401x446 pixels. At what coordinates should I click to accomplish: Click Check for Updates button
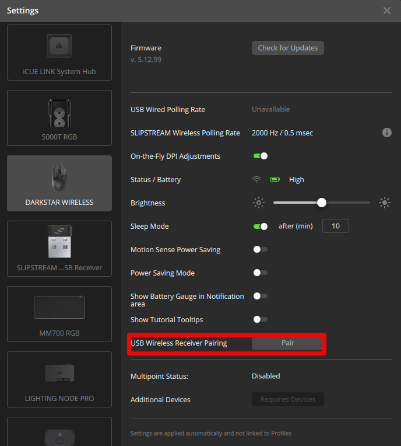(288, 48)
